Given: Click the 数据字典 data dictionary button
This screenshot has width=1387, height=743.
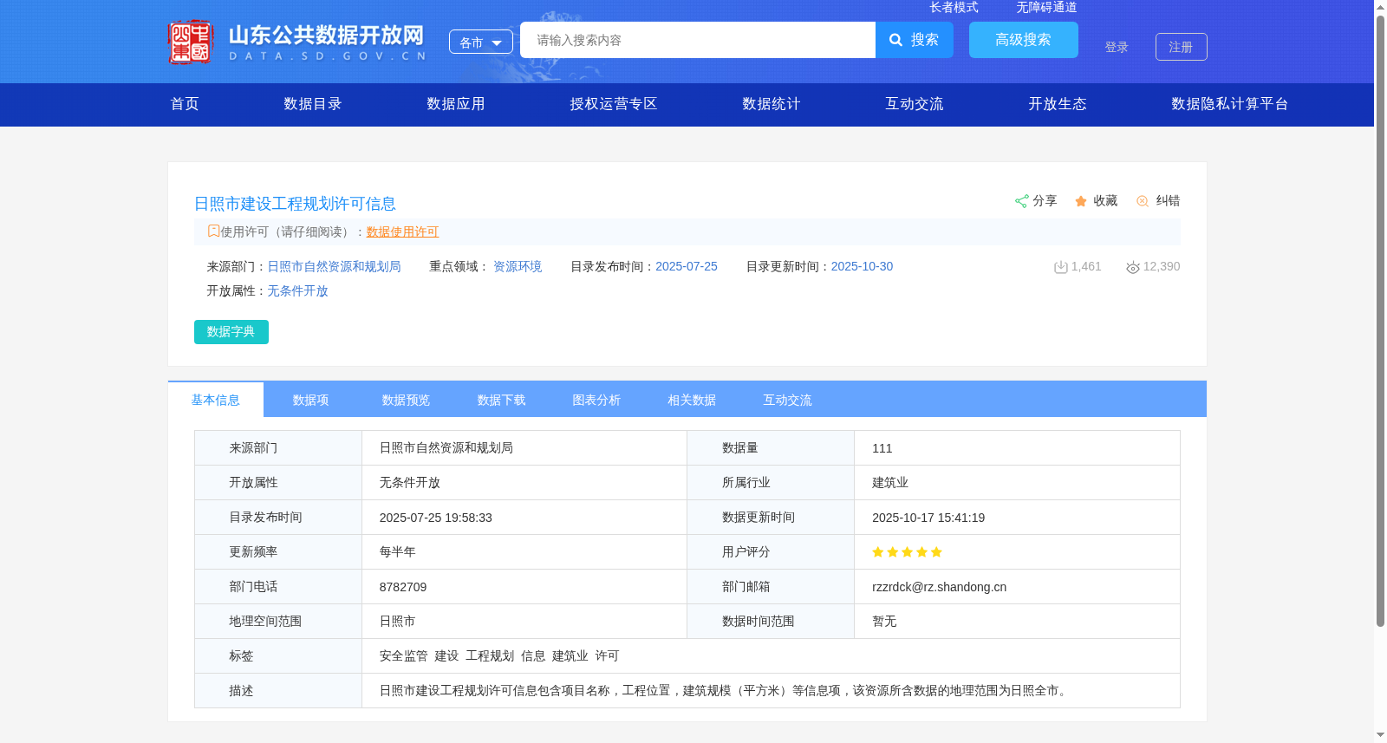Looking at the screenshot, I should tap(231, 332).
